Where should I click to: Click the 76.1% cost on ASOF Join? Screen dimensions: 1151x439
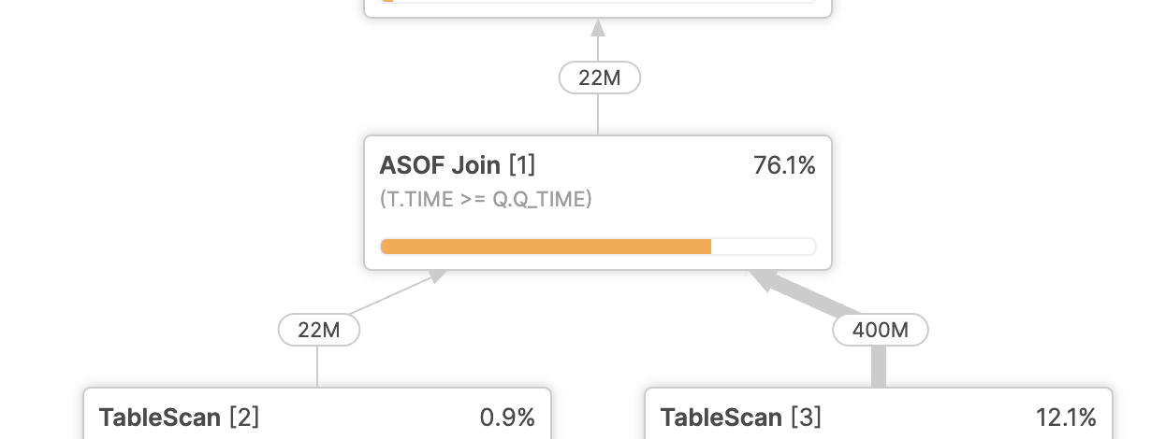[x=784, y=166]
